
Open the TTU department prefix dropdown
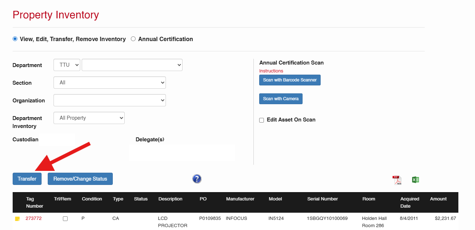(67, 65)
